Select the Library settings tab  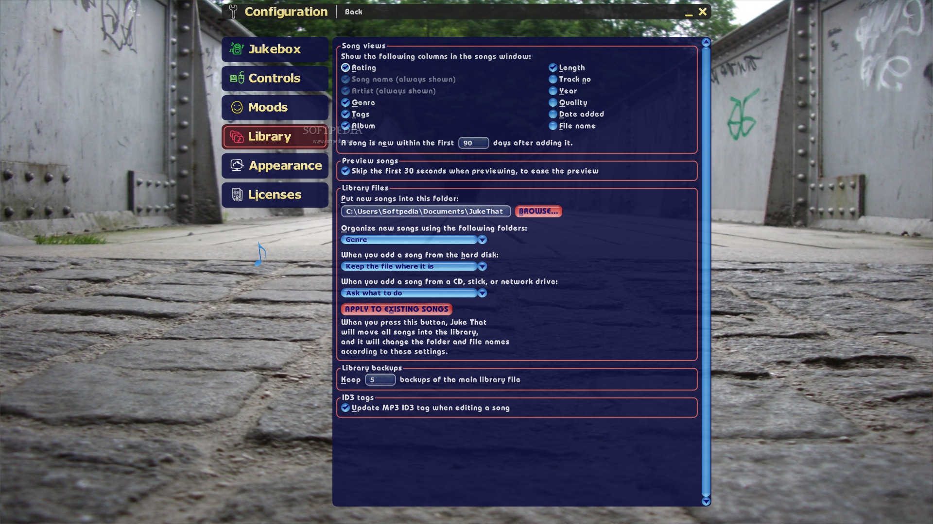coord(275,136)
